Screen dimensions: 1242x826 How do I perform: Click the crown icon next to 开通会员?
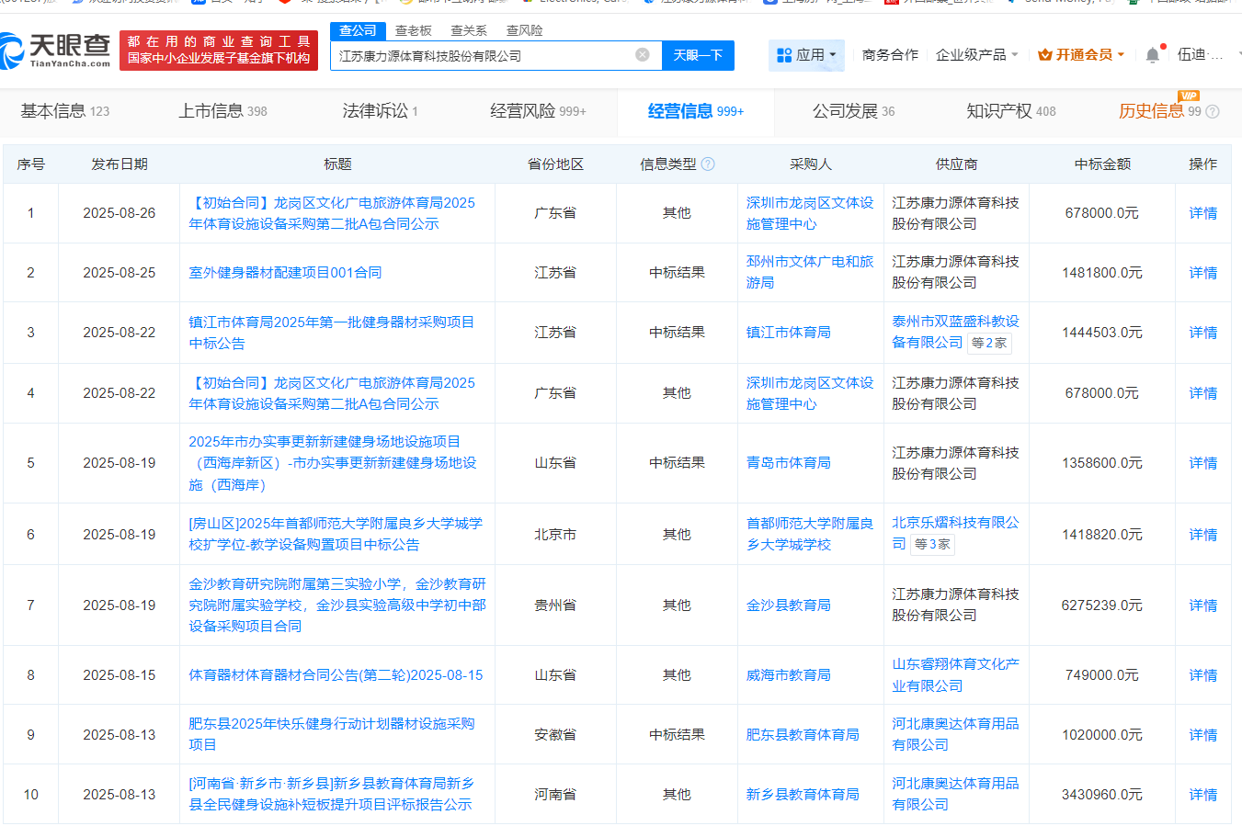tap(1044, 55)
